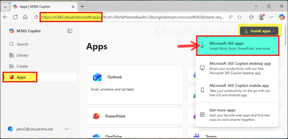The height and width of the screenshot is (139, 288).
Task: Open more options next to account name
Action: click(x=67, y=129)
